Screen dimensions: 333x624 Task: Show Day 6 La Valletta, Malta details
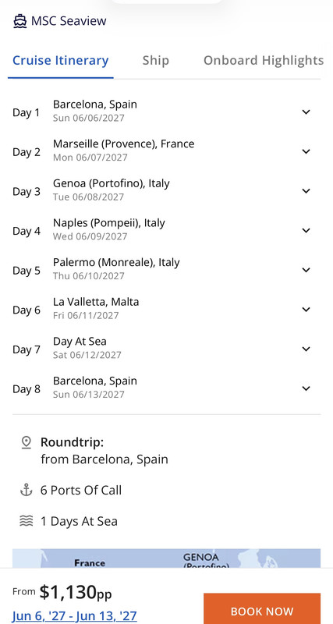[x=166, y=309]
